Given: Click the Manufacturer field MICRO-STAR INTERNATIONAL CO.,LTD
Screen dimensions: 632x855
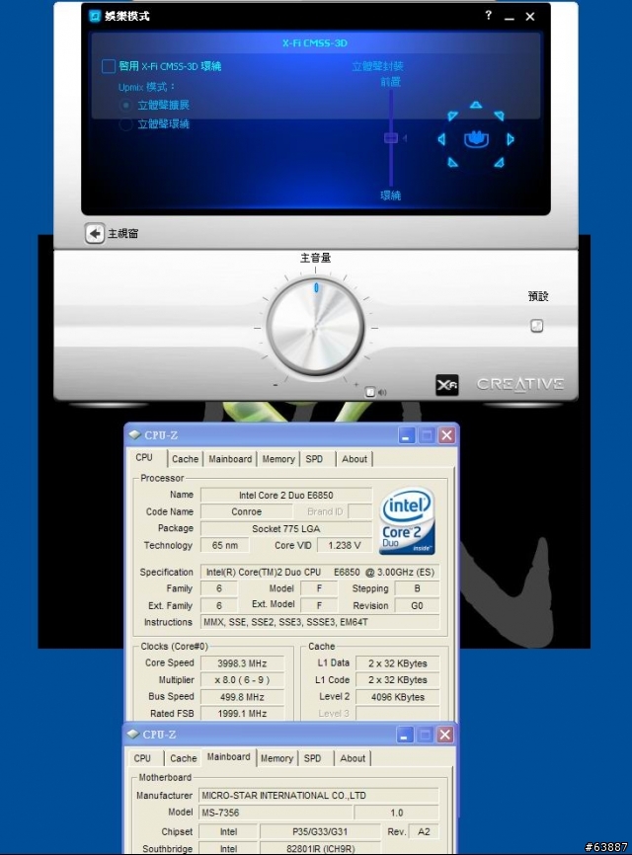Looking at the screenshot, I should [318, 796].
